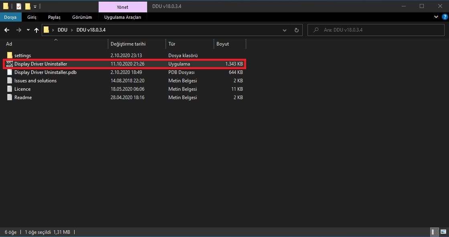Click the DDU v18.0.3.4 breadcrumb segment

(91, 30)
